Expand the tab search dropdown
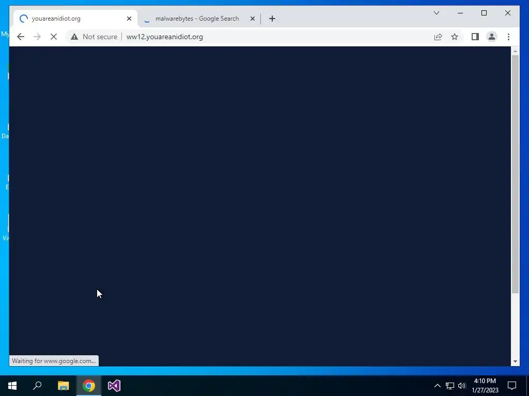The image size is (529, 396). pos(437,13)
